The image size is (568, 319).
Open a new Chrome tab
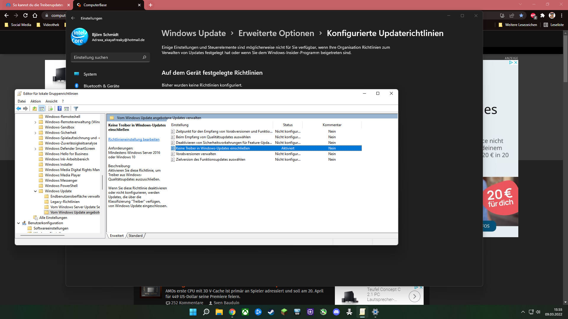click(x=151, y=5)
